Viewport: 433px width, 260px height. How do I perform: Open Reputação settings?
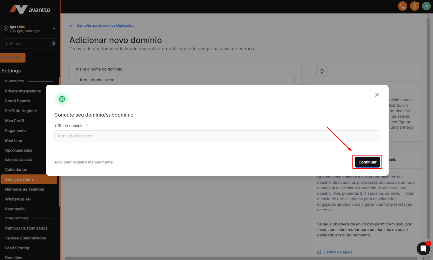(15, 209)
